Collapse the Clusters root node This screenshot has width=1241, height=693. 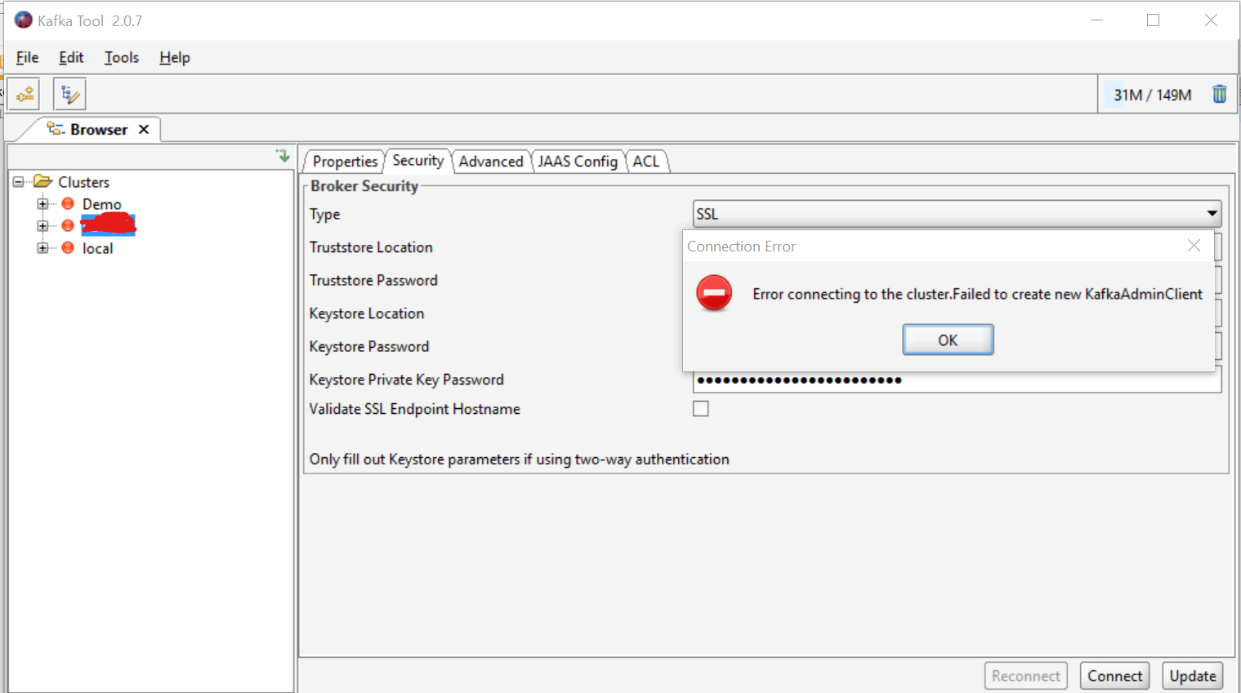[x=18, y=182]
